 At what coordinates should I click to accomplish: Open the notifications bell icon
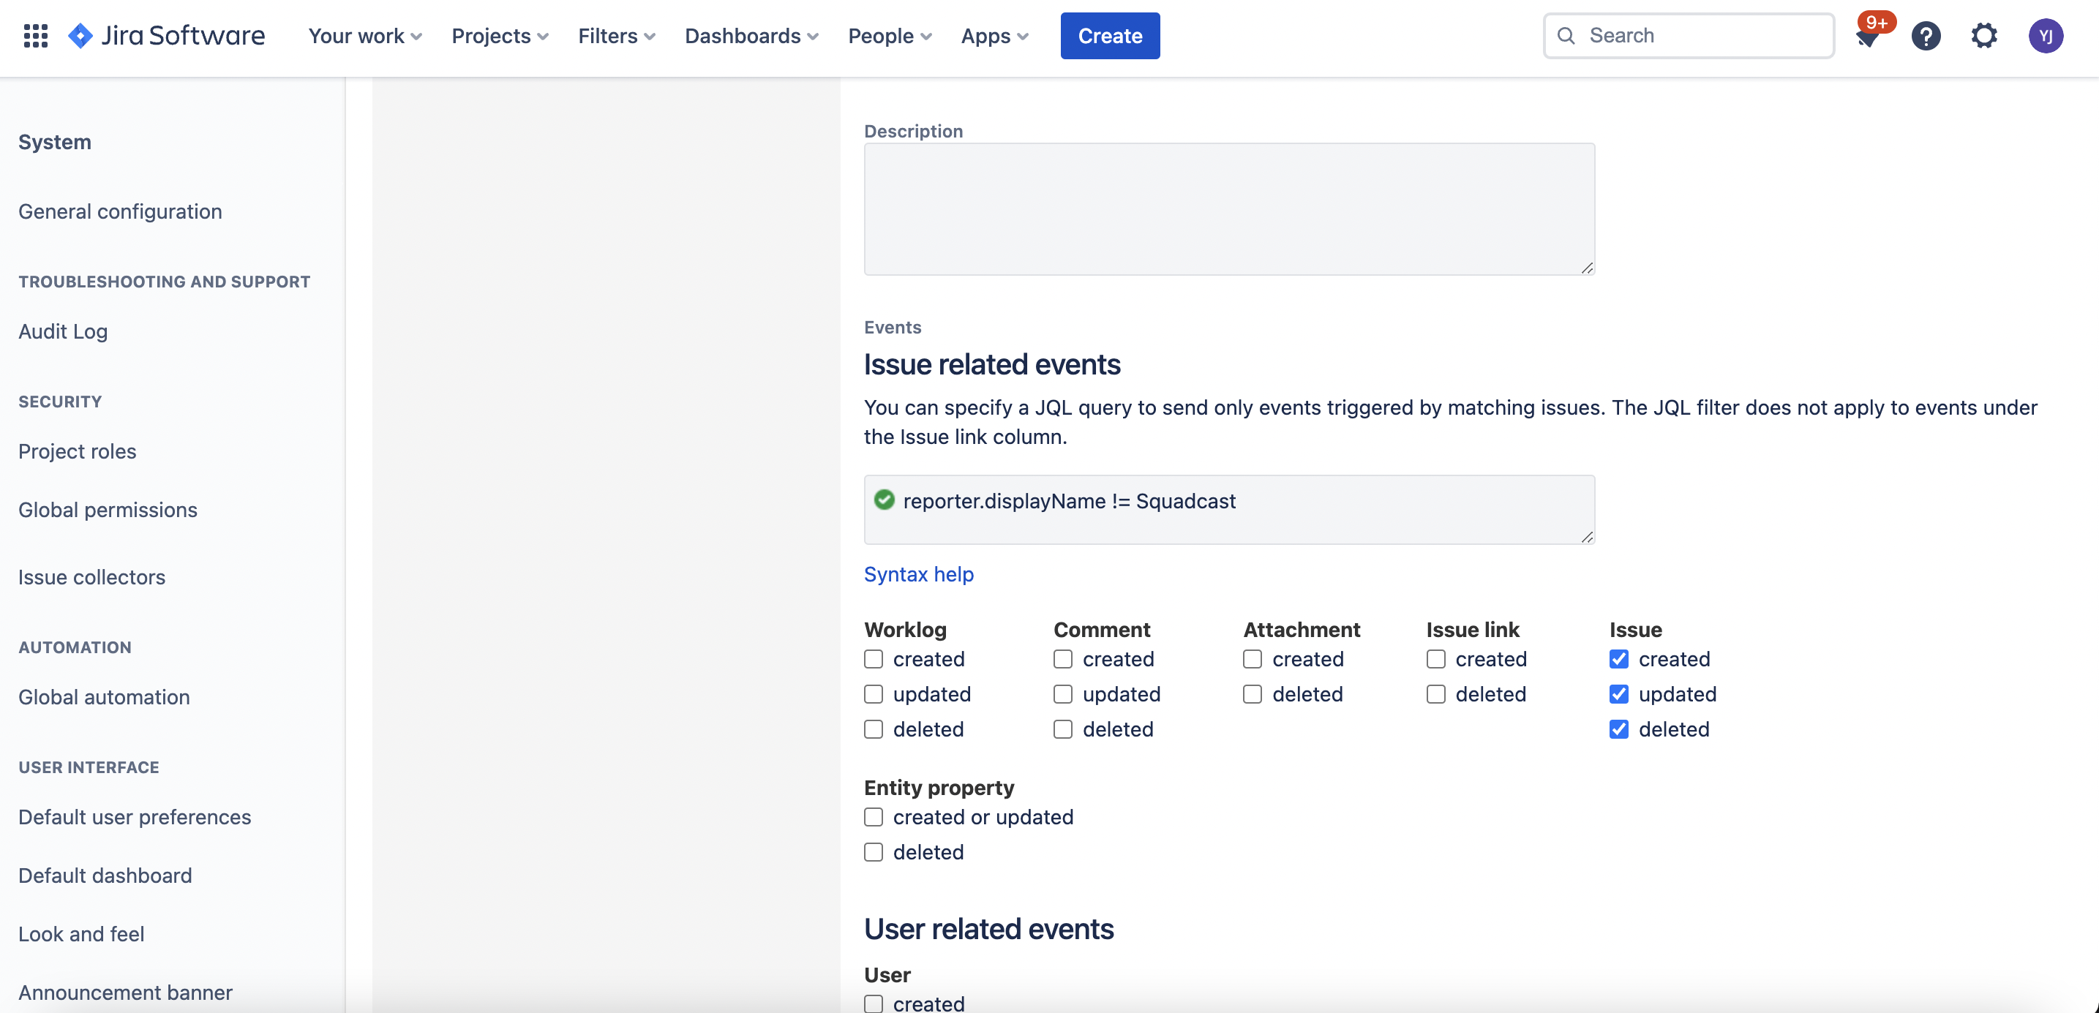click(x=1867, y=37)
